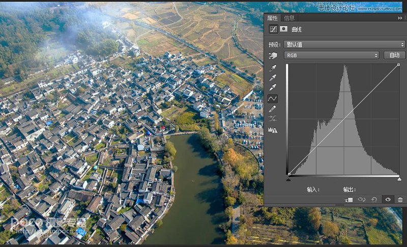Click the curve's bottom-left black endpoint
This screenshot has width=407, height=247.
tap(289, 174)
